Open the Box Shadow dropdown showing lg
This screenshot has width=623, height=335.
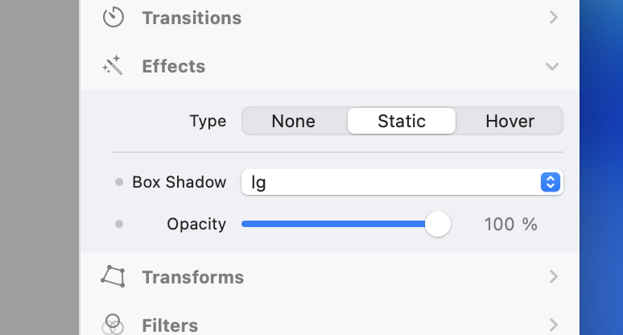coord(402,182)
